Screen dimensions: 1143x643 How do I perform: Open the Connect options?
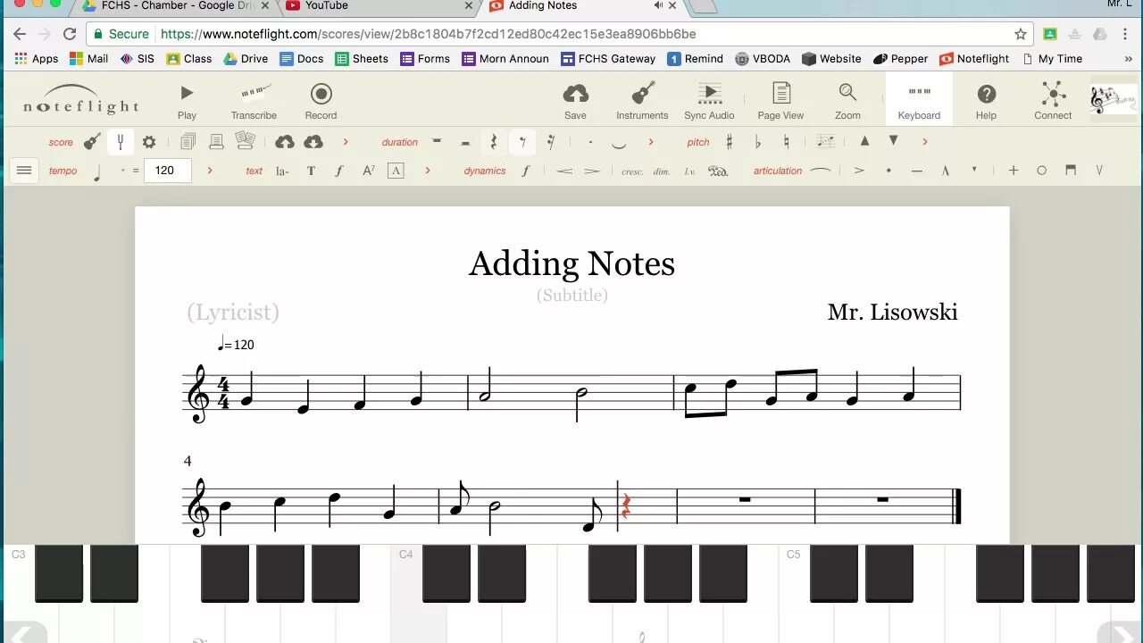(x=1053, y=101)
